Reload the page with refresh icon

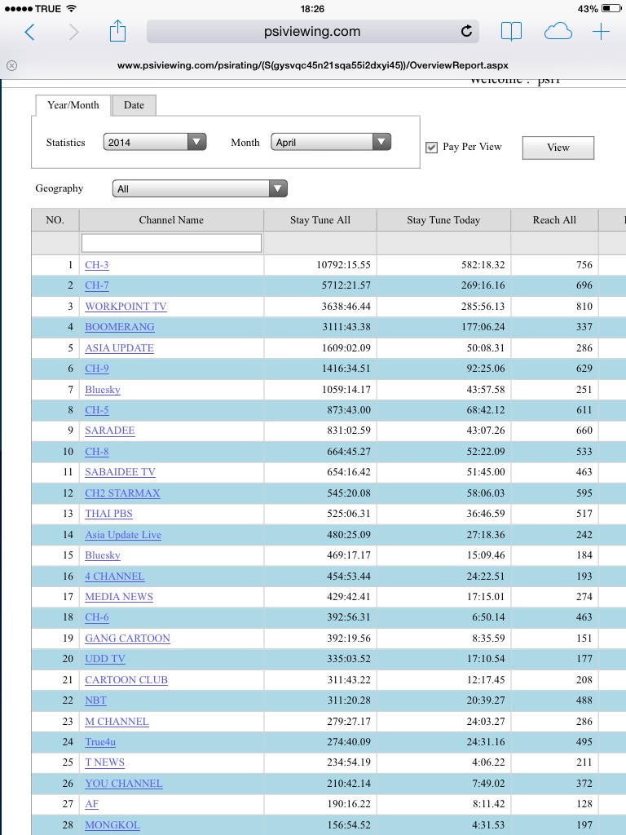(x=466, y=32)
